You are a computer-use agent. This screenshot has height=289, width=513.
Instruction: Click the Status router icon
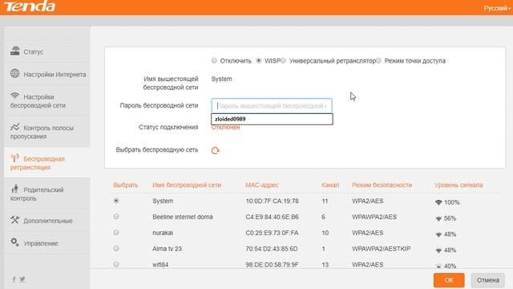pos(14,51)
